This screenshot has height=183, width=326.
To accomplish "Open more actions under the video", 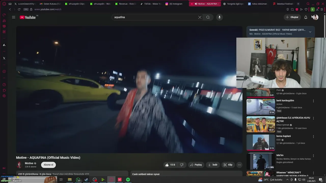I will 239,165.
